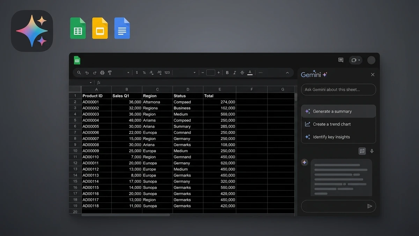Open the more toolbar options ellipsis
The width and height of the screenshot is (419, 236).
(x=260, y=73)
